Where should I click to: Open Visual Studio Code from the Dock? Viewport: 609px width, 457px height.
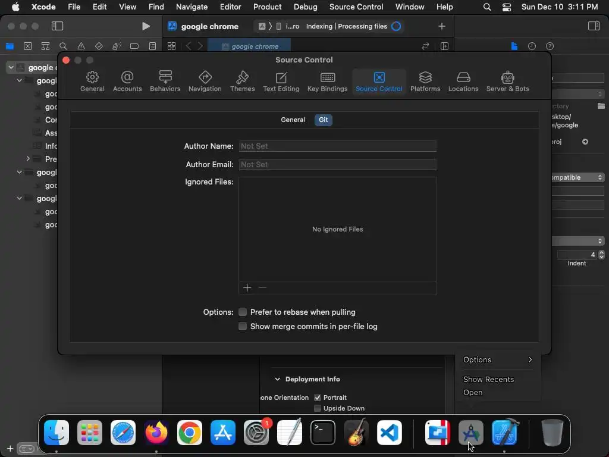(x=389, y=433)
